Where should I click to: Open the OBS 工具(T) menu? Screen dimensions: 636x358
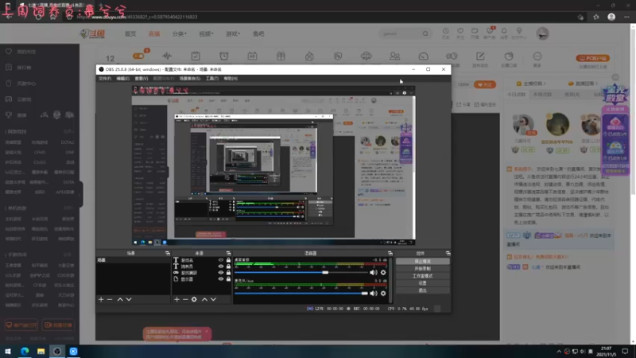tap(211, 79)
